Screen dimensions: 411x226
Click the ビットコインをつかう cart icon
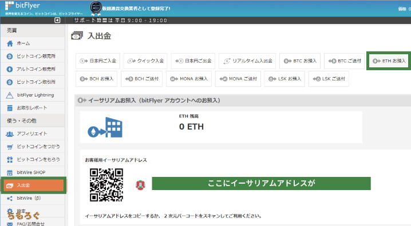tap(10, 147)
